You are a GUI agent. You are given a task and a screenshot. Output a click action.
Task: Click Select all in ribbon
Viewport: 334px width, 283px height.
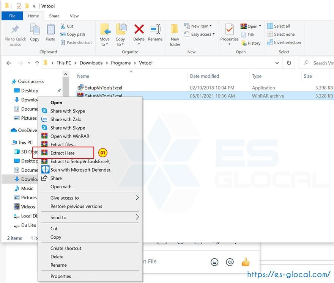pos(279,26)
